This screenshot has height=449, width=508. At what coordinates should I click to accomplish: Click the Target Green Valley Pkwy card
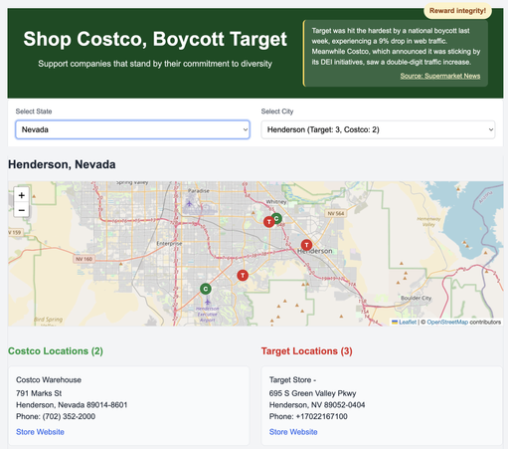coord(382,405)
